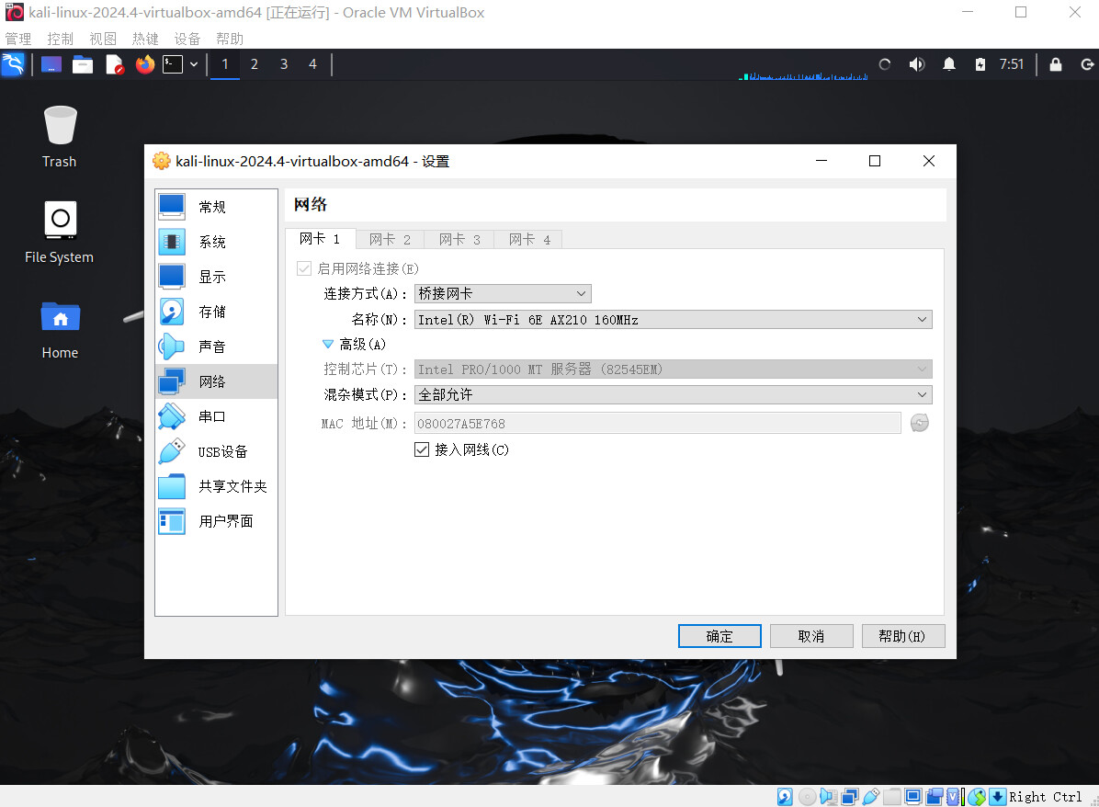This screenshot has height=807, width=1099.
Task: Open the 视图 menu in VirtualBox
Action: coord(103,39)
